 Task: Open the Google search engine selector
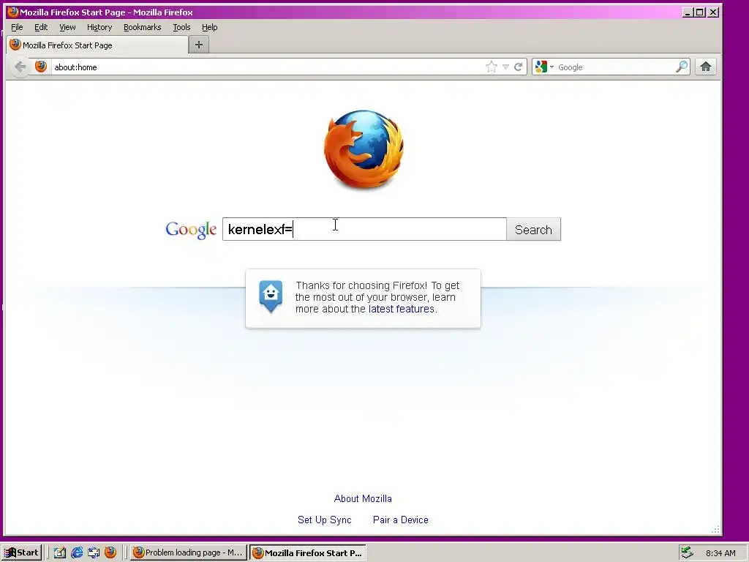pyautogui.click(x=544, y=67)
